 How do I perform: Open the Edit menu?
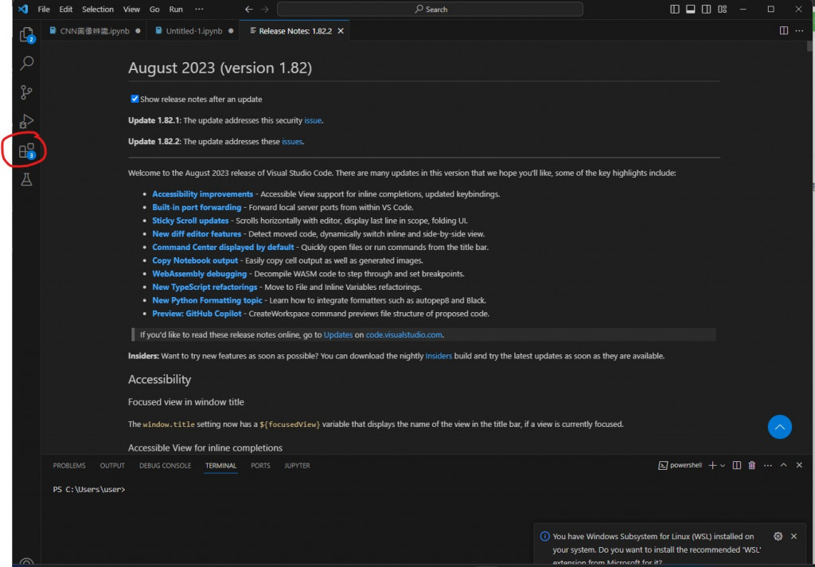click(x=66, y=10)
